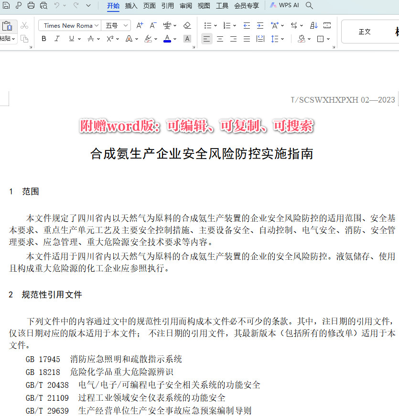
Task: Open the Save icon in quick access bar
Action: click(5, 5)
